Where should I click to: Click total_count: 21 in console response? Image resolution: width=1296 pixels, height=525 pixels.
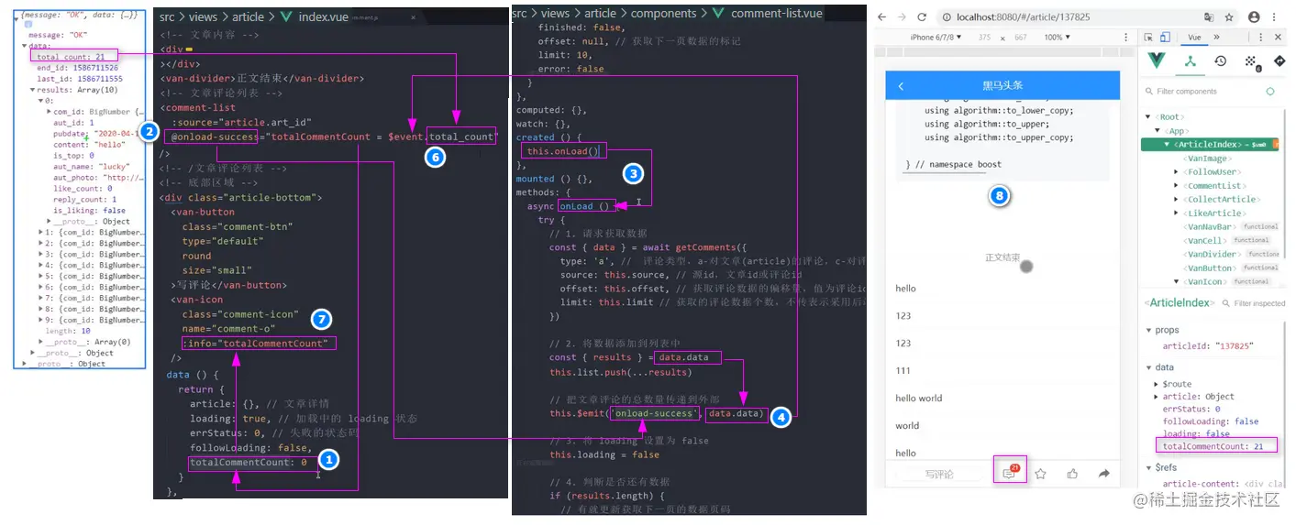71,57
